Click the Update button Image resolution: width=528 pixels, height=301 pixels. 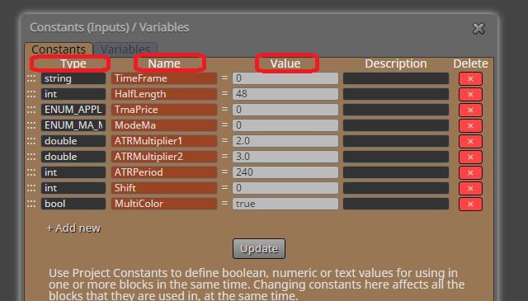pos(259,249)
